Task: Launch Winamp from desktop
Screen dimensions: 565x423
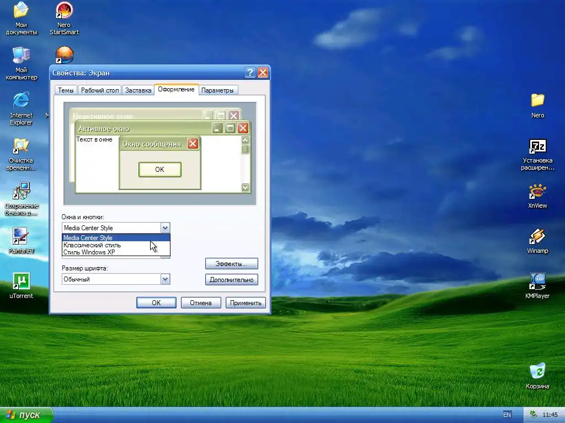Action: (537, 241)
